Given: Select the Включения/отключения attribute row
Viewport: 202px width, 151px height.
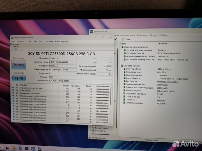Looking at the screenshot, I should [x=61, y=94].
